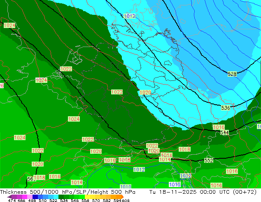Click the 544 height contour label
This screenshot has height=202, width=261.
click(224, 133)
